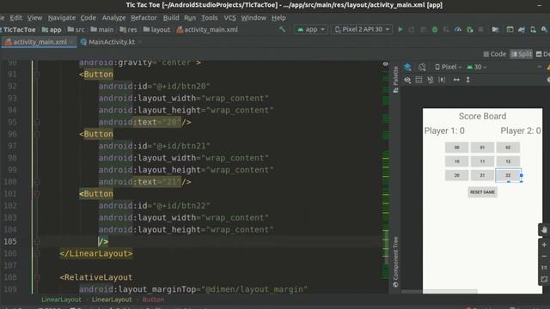Open the Navigate menu
Viewport: 550px width, 309px height.
click(x=62, y=17)
